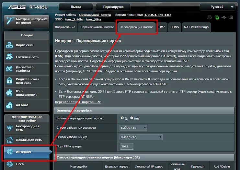Open the Русский language dropdown
Screen dimensions: 240x170
tap(218, 7)
